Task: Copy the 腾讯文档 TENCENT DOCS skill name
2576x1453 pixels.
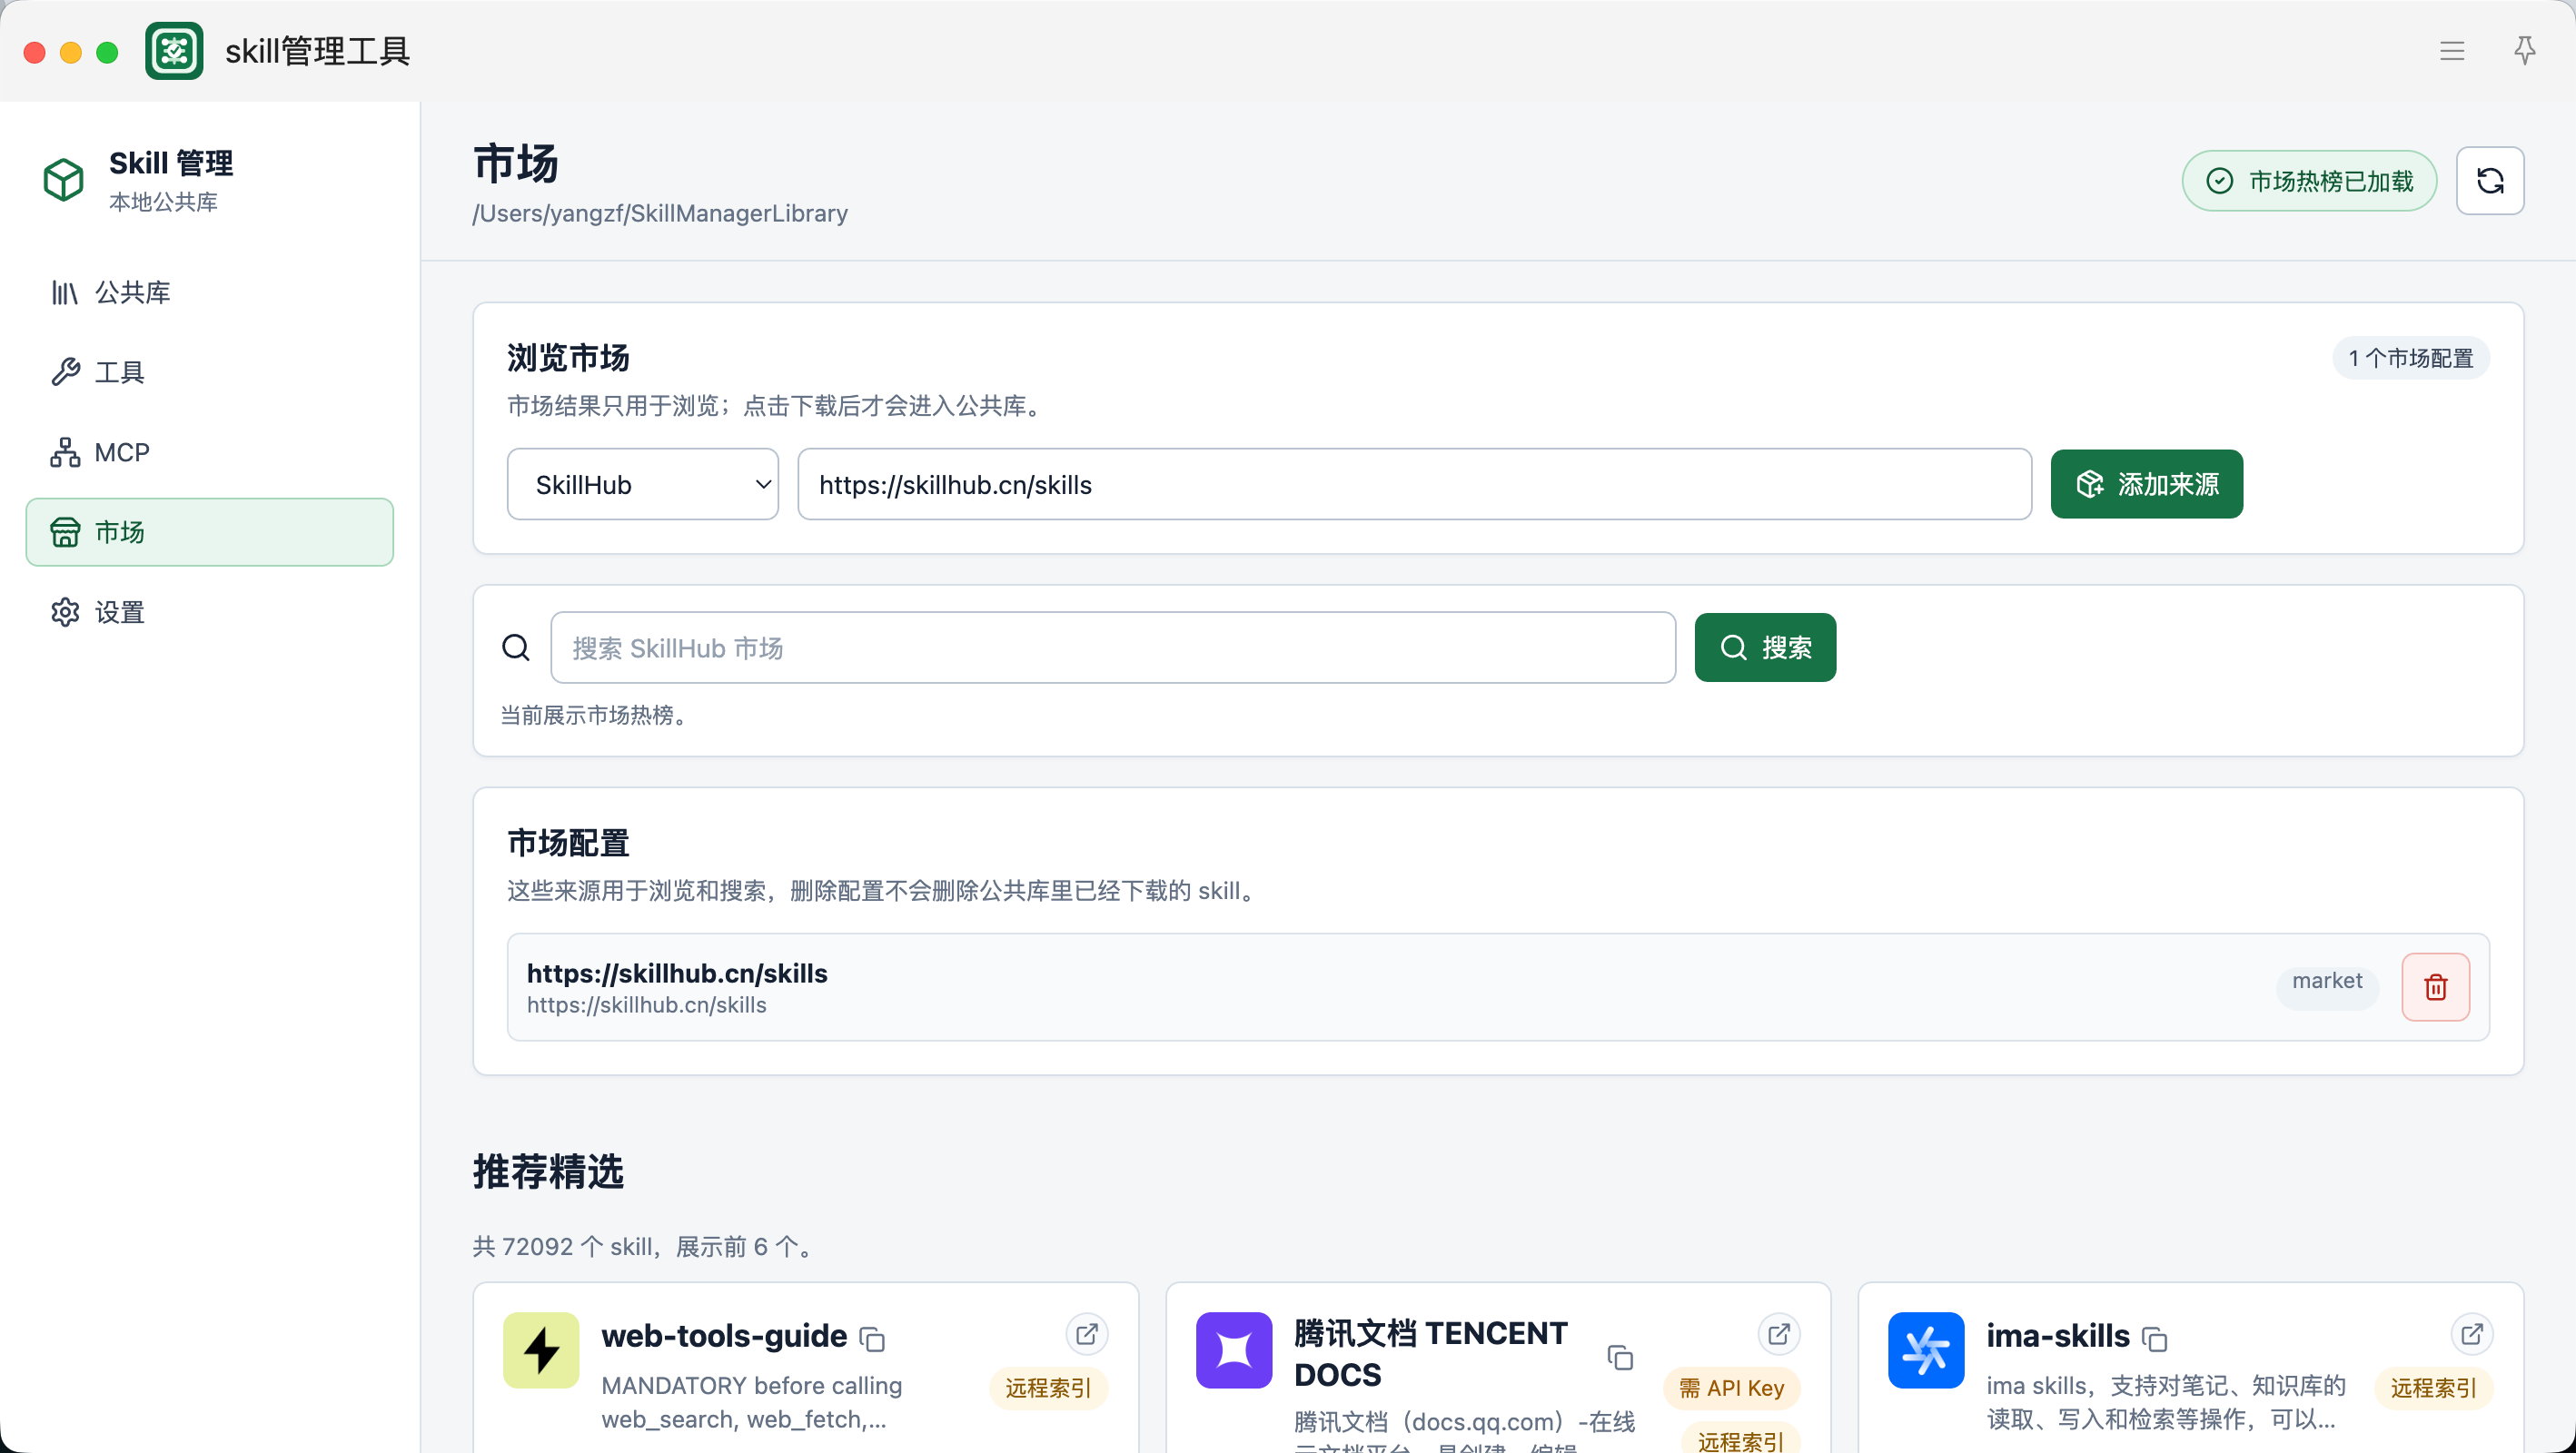Action: point(1620,1357)
